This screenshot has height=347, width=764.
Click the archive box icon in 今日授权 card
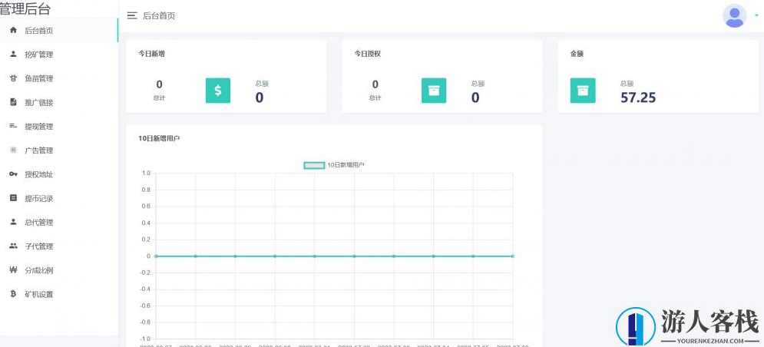click(x=434, y=90)
